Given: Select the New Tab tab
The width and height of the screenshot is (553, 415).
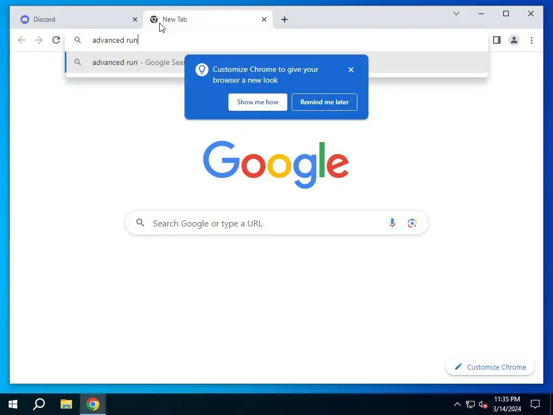Looking at the screenshot, I should tap(208, 19).
